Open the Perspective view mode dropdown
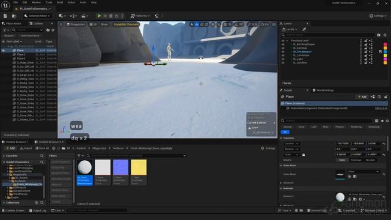Image resolution: width=391 pixels, height=220 pixels. click(76, 24)
